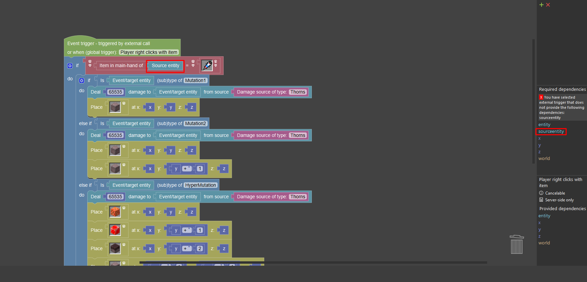The image size is (587, 282).
Task: Open the Mutation2 subtype dropdown
Action: coord(195,124)
